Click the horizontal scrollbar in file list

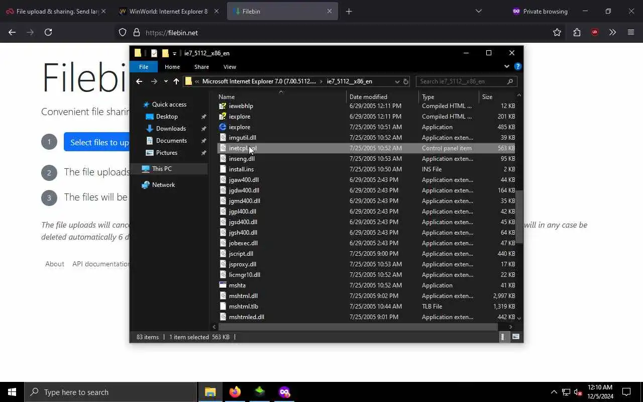click(x=358, y=327)
